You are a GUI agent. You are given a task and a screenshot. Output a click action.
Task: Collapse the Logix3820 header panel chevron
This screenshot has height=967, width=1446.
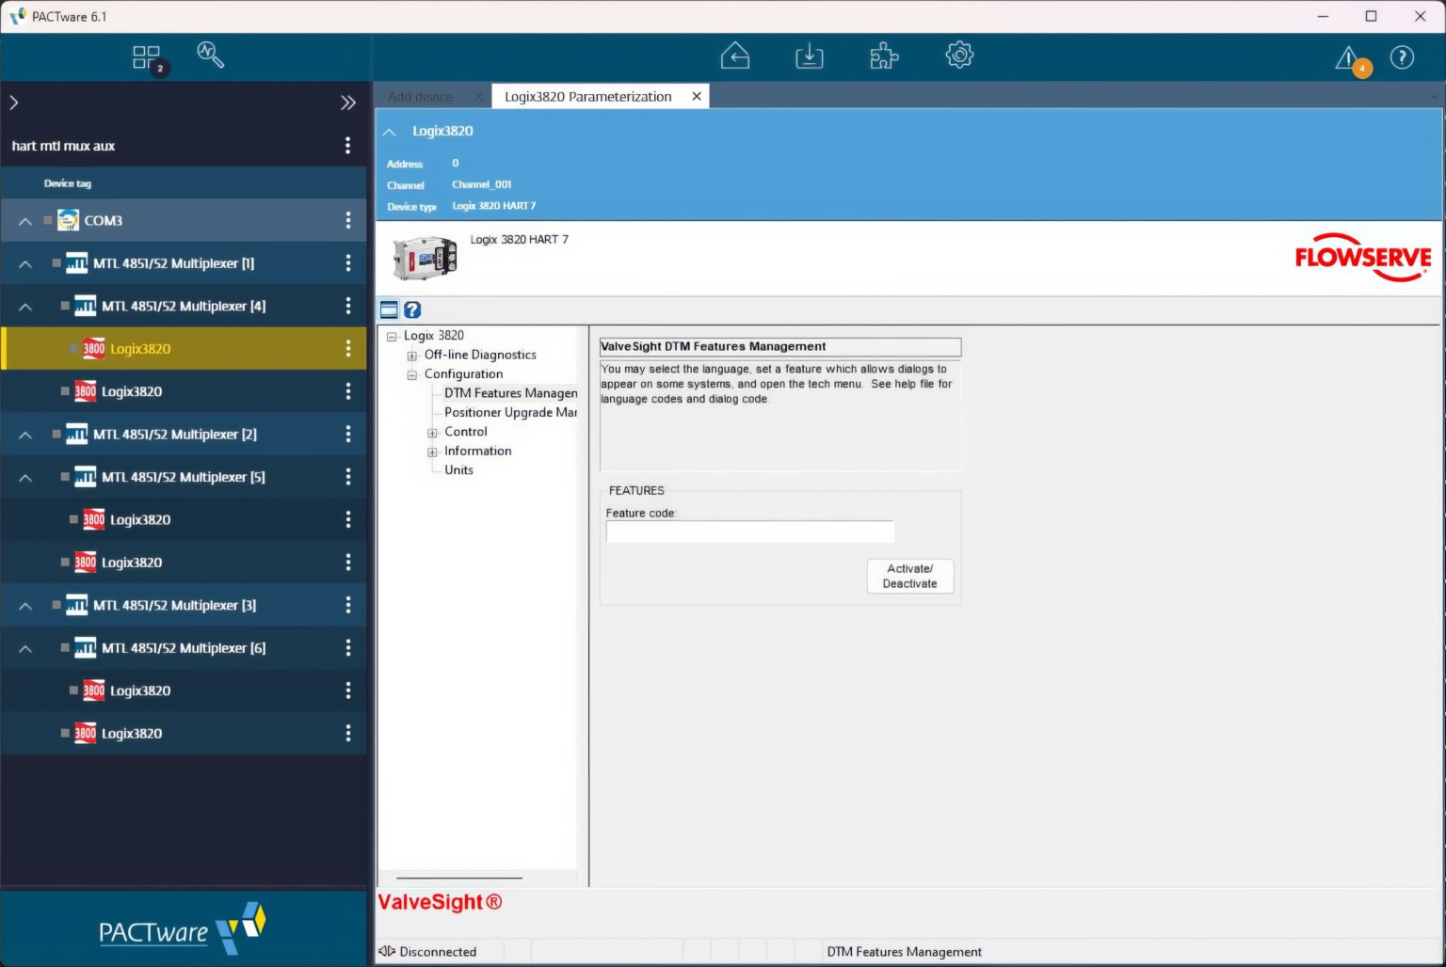[389, 132]
